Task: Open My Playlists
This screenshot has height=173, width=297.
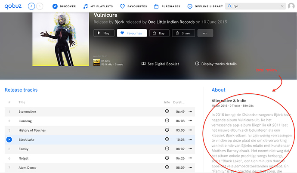Action: point(98,6)
